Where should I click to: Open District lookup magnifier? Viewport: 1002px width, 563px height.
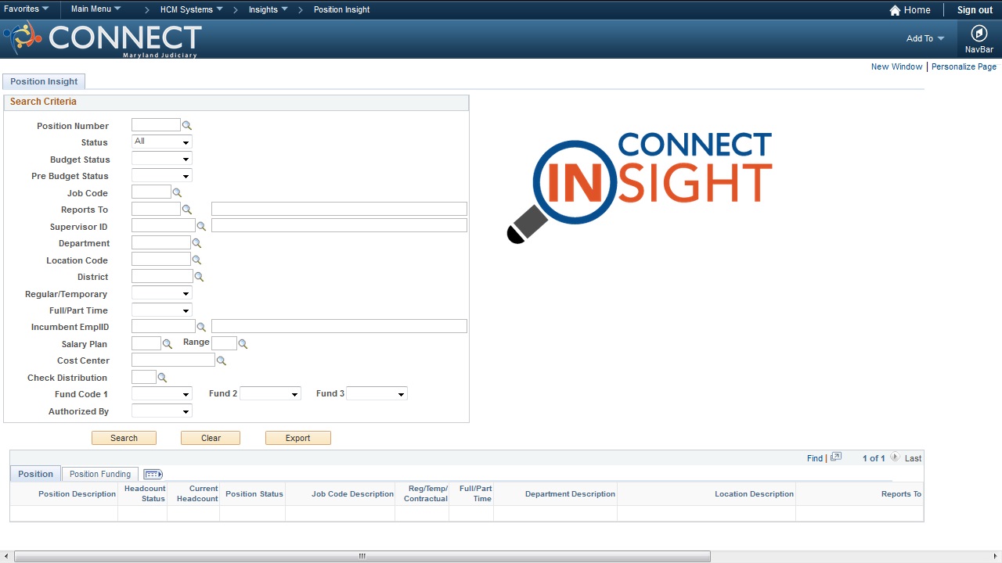coord(199,277)
